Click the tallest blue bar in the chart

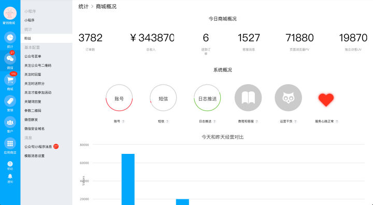[x=128, y=179]
